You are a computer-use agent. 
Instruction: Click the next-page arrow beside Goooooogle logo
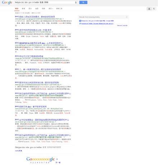(57, 159)
